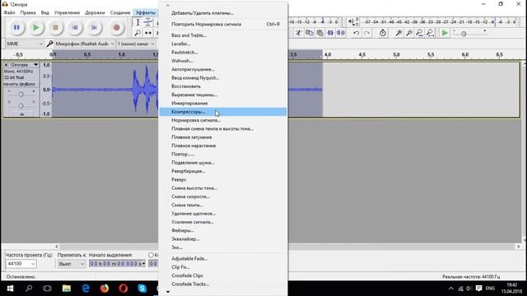Select the Envelope tool
Screen dimensions: 527x296
(x=148, y=22)
